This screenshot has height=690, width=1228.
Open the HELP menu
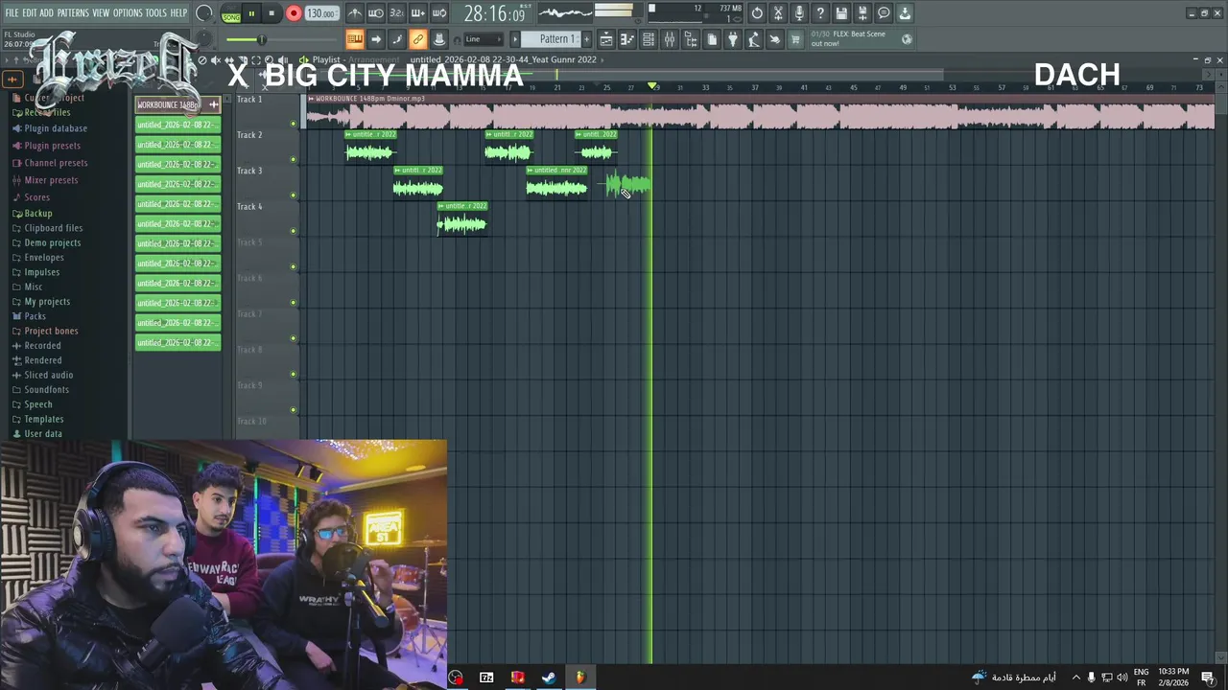[178, 13]
